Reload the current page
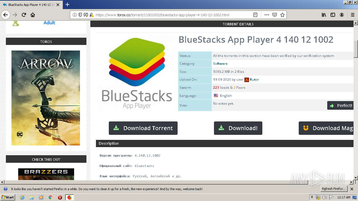Image resolution: width=358 pixels, height=201 pixels. [x=24, y=15]
